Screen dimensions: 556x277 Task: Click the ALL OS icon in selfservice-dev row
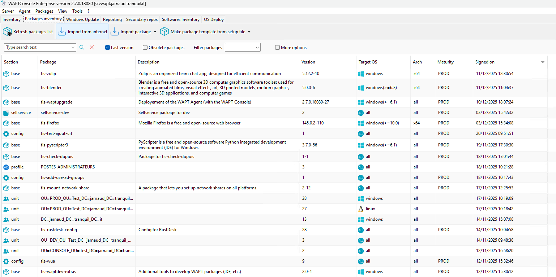[x=361, y=113]
